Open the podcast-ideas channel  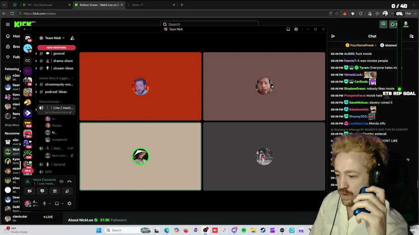56,92
